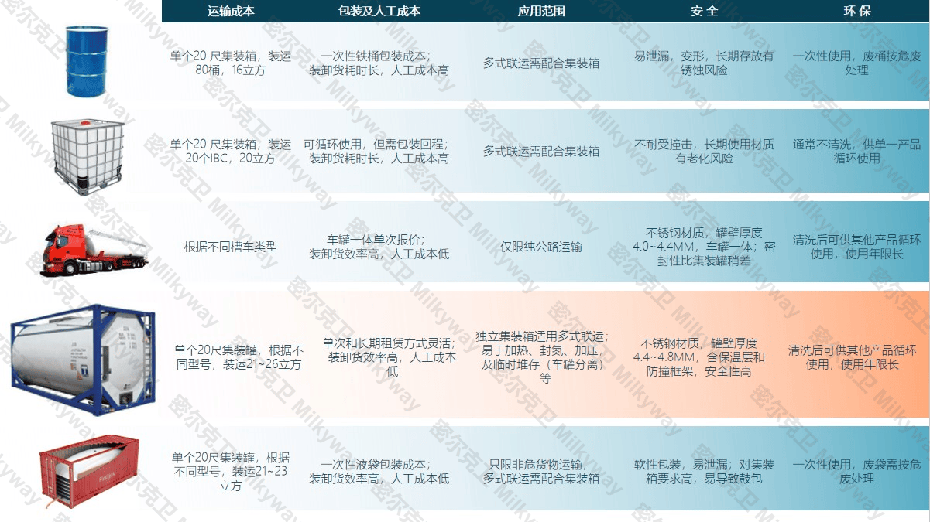
Task: Select the 包装及人工成本 column header
Action: point(379,11)
